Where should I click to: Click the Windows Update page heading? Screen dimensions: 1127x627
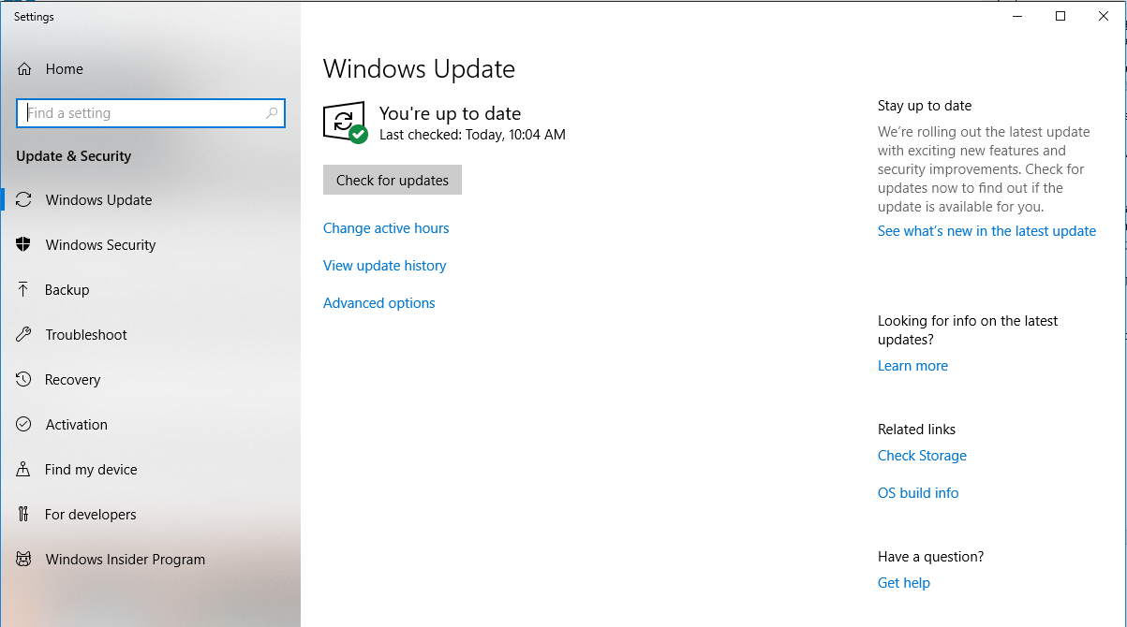[x=419, y=69]
